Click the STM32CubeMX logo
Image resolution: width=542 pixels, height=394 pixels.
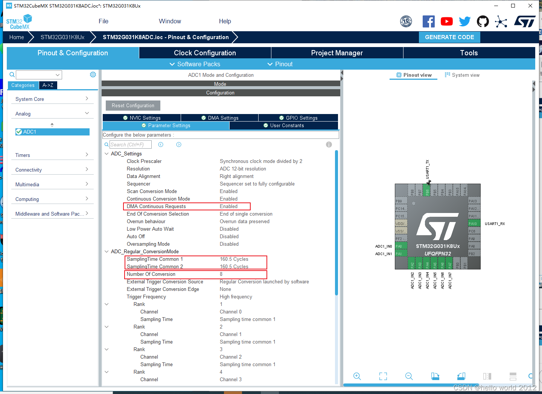tap(19, 22)
